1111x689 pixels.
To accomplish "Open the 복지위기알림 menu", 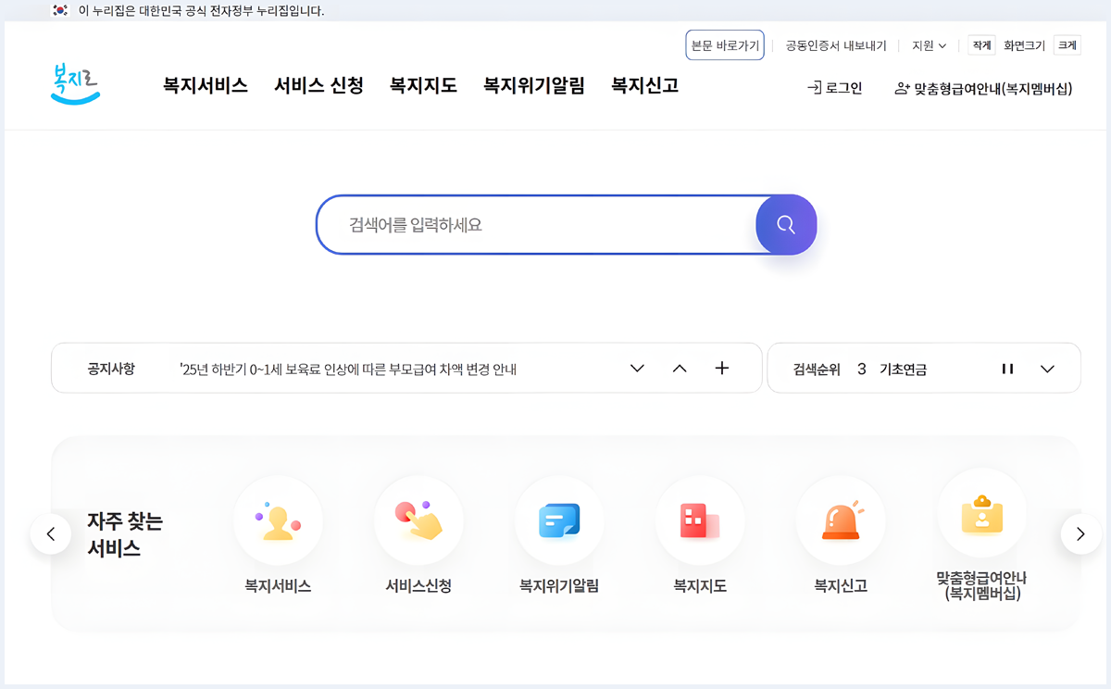I will pyautogui.click(x=533, y=84).
